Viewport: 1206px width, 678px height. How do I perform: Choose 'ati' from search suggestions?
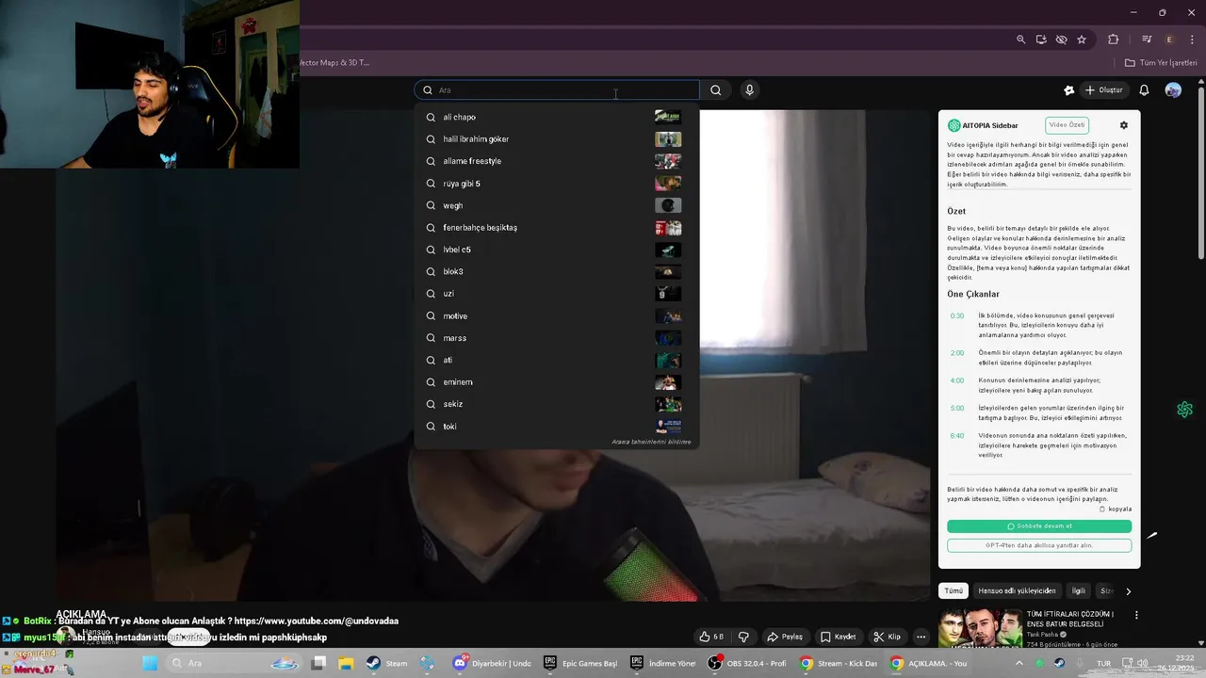(557, 360)
